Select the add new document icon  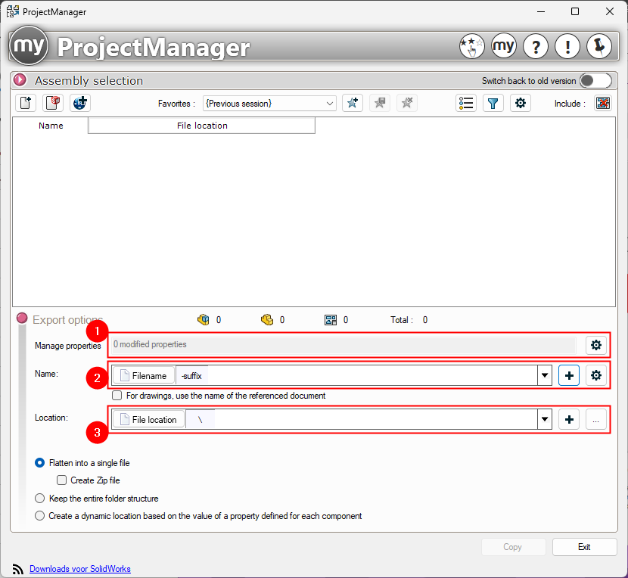coord(25,103)
